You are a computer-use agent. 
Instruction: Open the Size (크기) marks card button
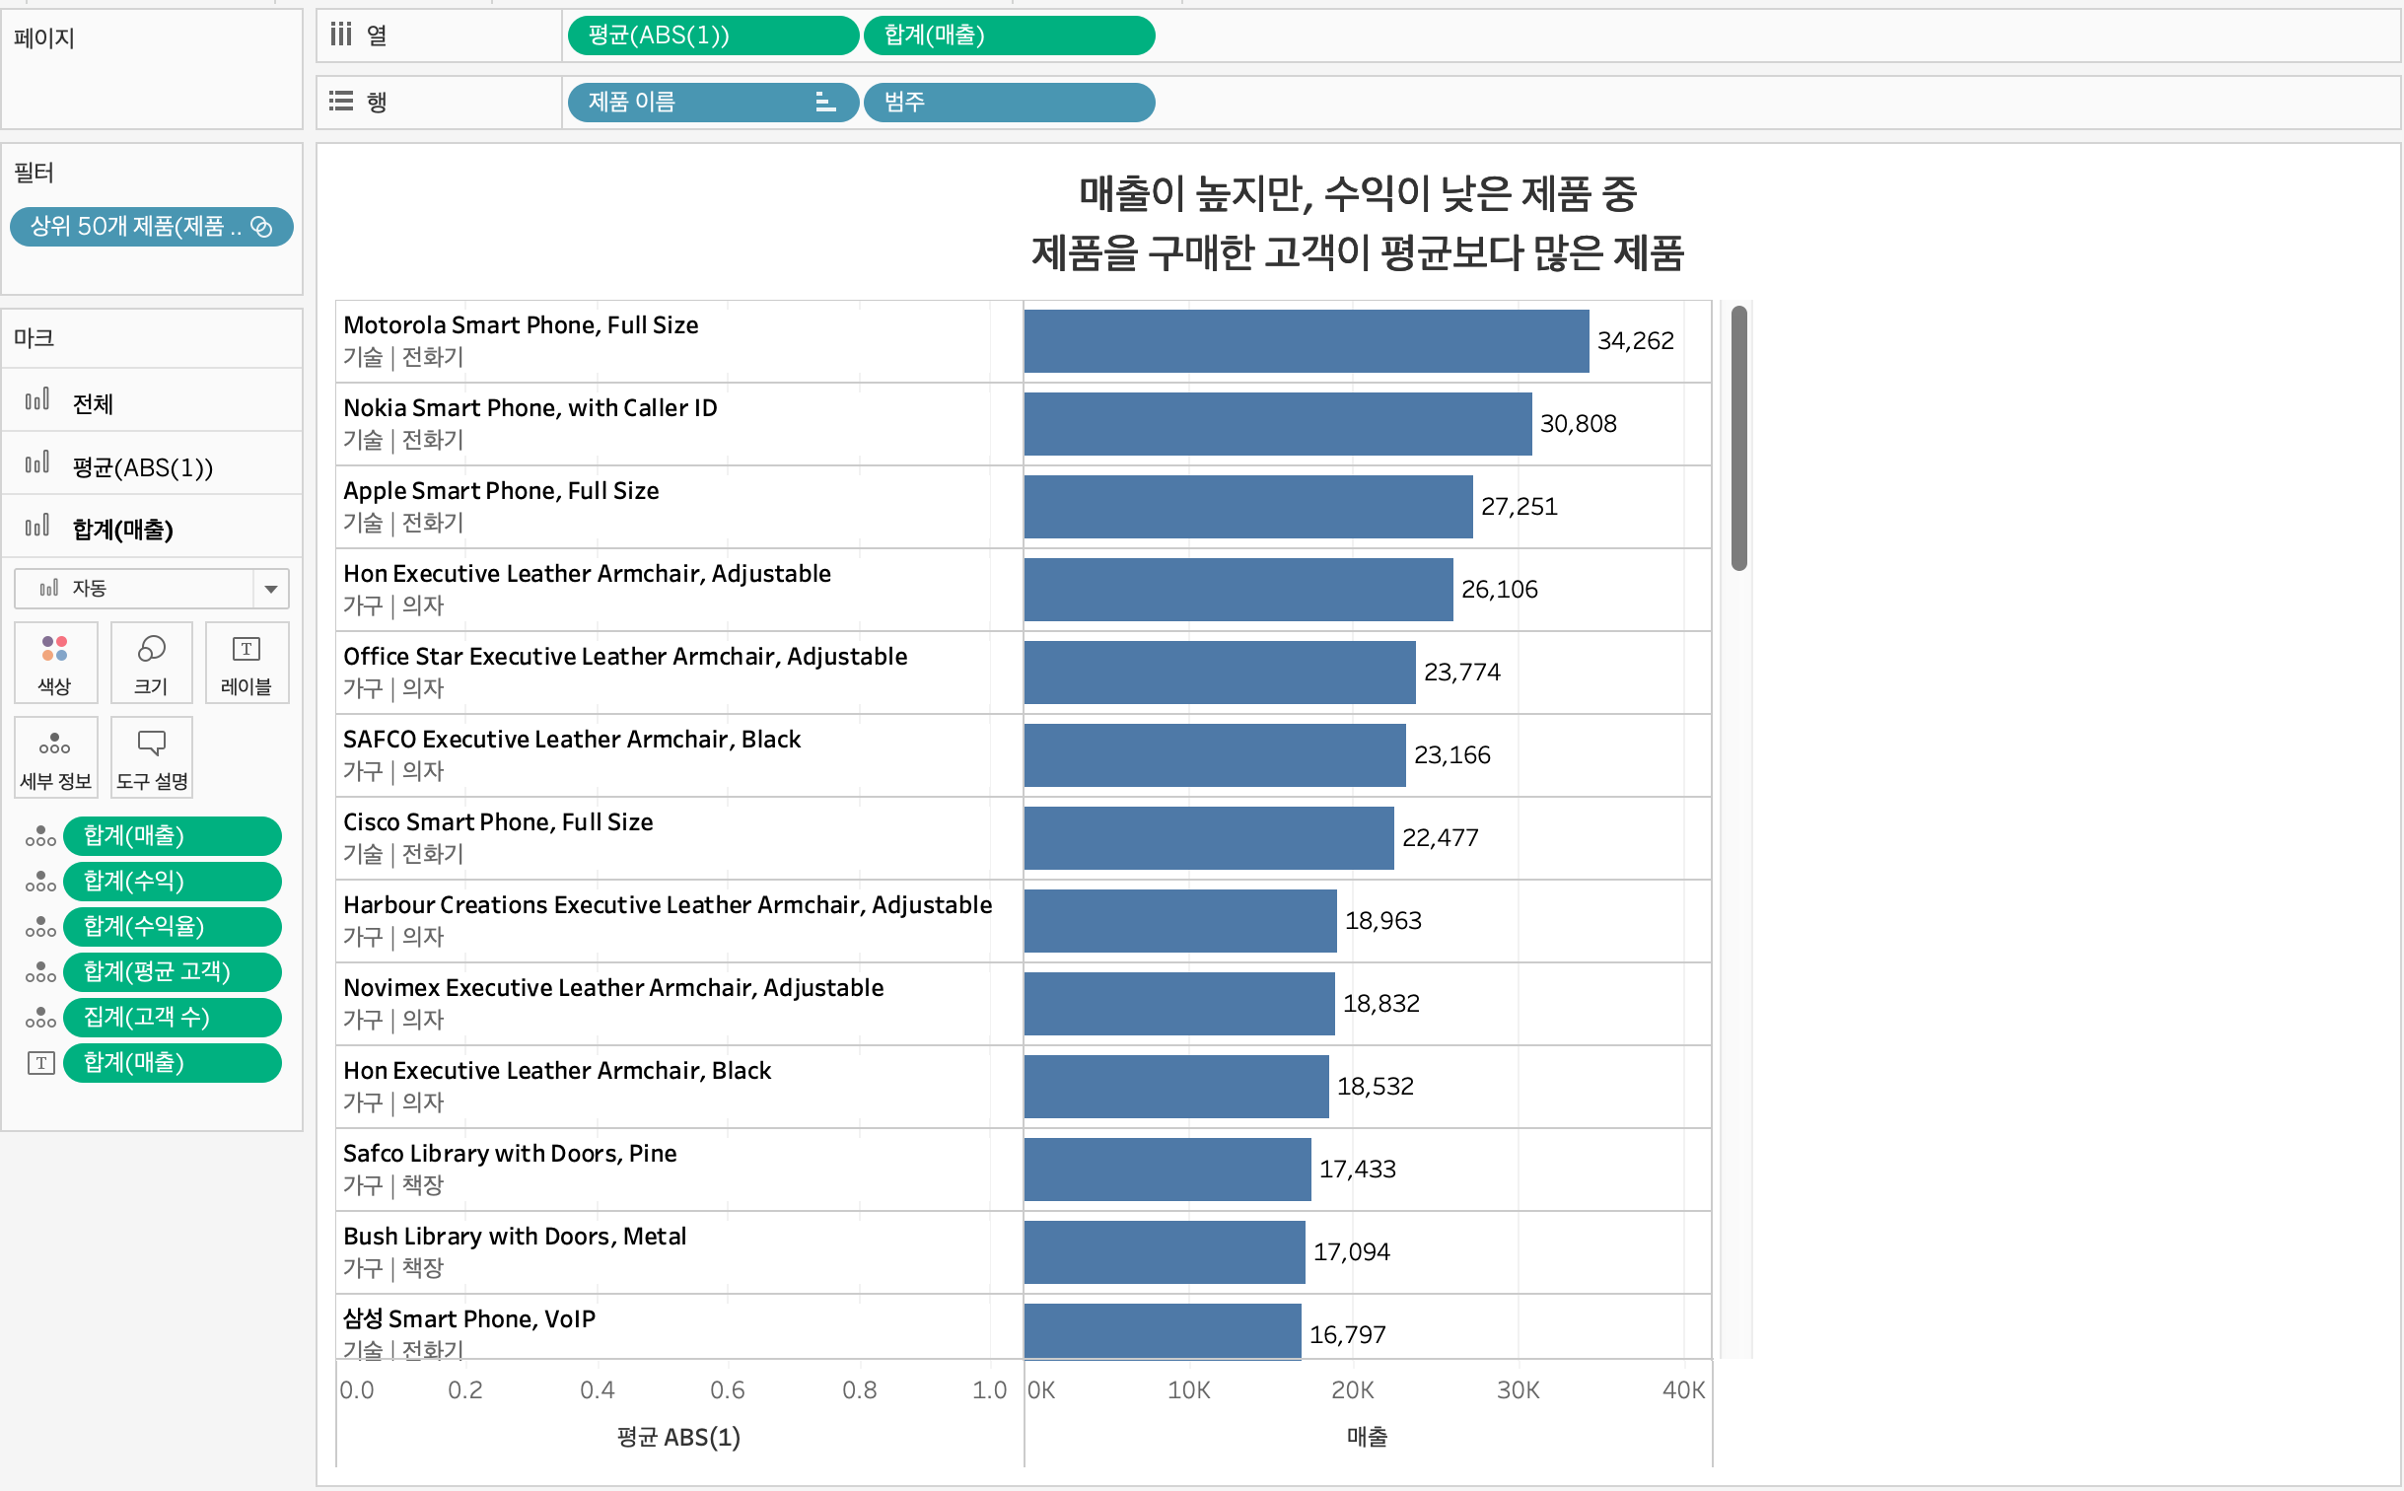click(x=151, y=663)
